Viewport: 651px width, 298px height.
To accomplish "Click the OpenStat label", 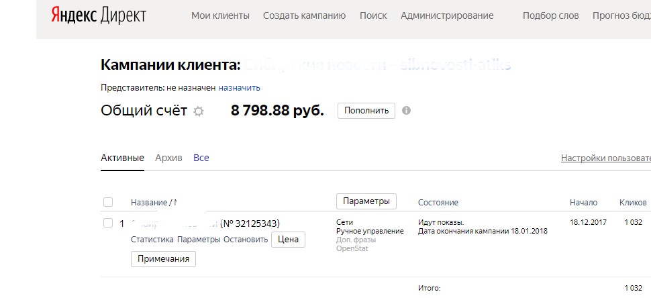I will (352, 248).
